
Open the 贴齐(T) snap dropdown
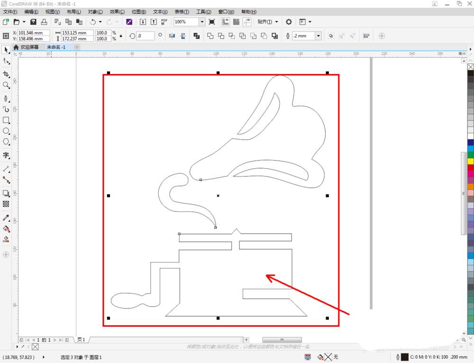[276, 22]
